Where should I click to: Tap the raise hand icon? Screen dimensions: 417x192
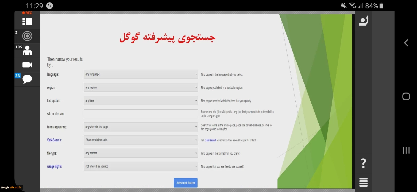point(363,21)
